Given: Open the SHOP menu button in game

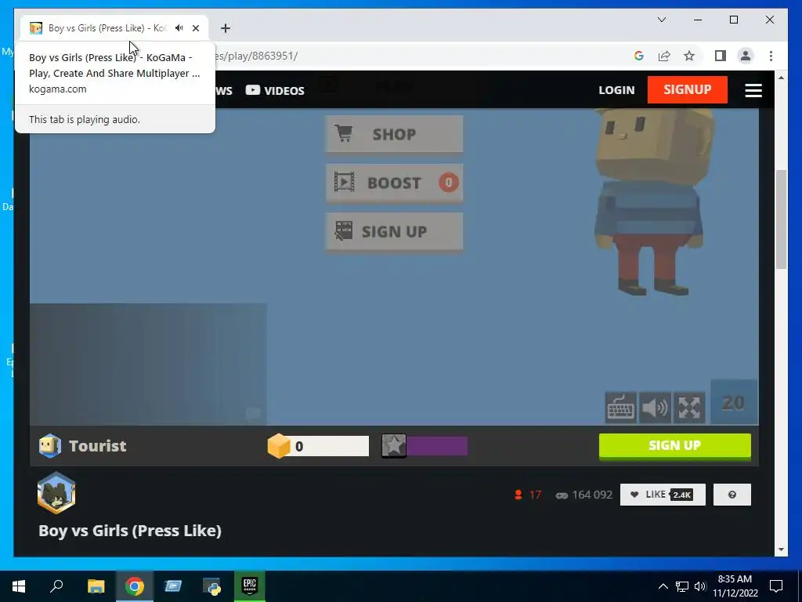Looking at the screenshot, I should (394, 133).
